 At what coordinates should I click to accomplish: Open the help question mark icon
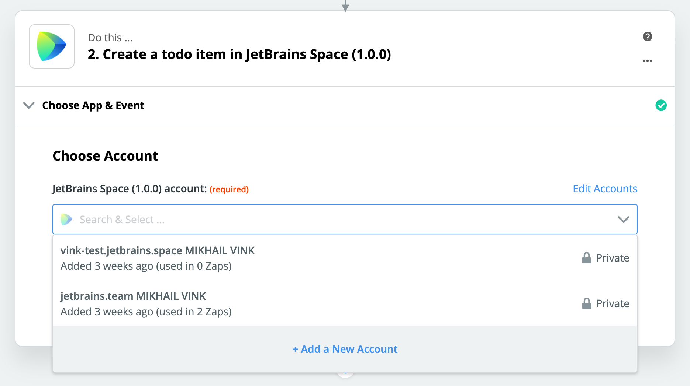[647, 36]
